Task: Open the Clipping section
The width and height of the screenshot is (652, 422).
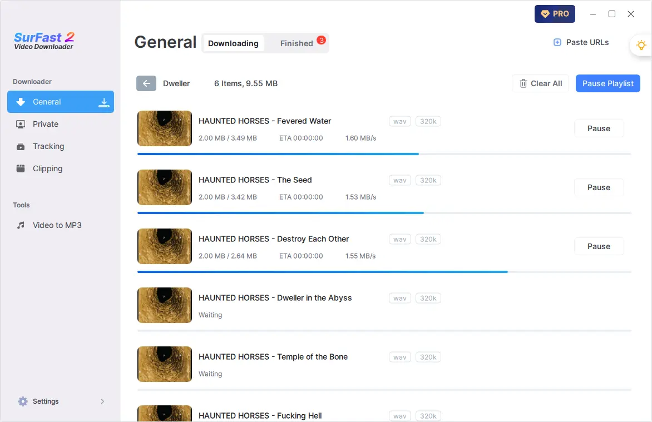Action: pos(61,168)
